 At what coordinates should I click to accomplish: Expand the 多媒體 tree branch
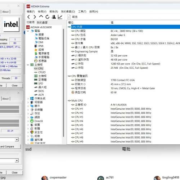(x=28, y=110)
